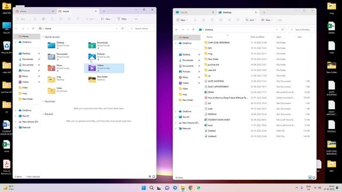The image size is (342, 192).
Task: Expand Network in Desktop window sidebar
Action: click(x=176, y=129)
